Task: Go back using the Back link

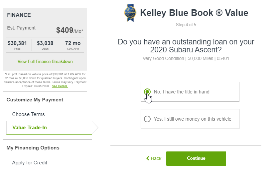Action: click(154, 158)
